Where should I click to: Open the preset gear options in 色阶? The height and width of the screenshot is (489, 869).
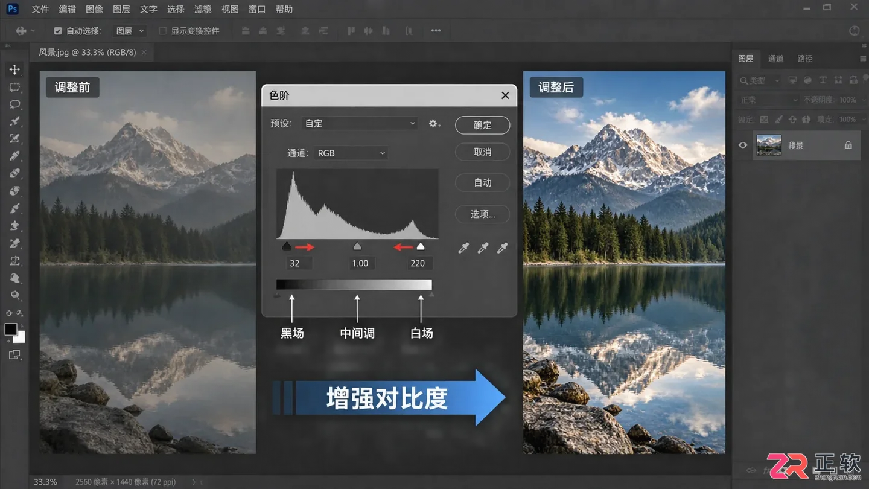pyautogui.click(x=434, y=123)
